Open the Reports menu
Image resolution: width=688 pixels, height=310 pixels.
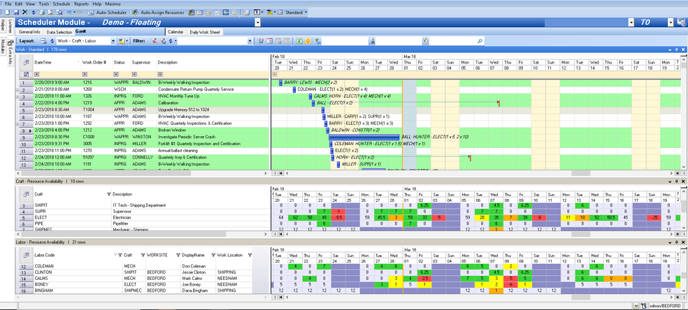80,3
